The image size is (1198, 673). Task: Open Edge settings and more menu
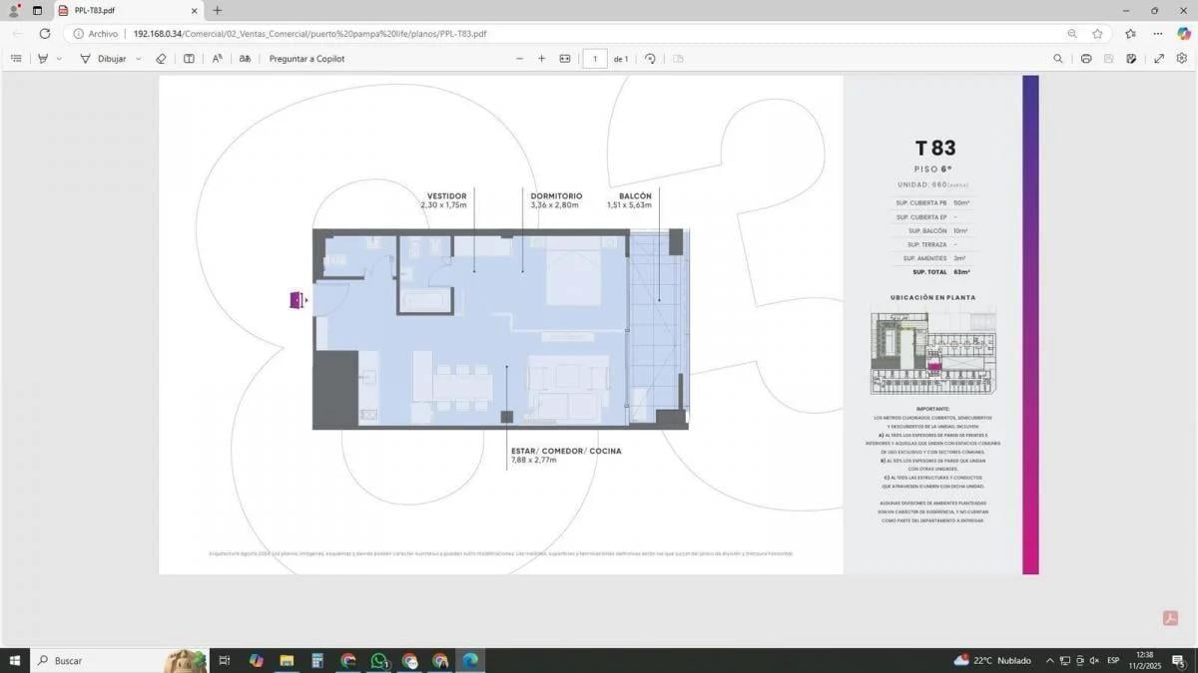tap(1157, 34)
